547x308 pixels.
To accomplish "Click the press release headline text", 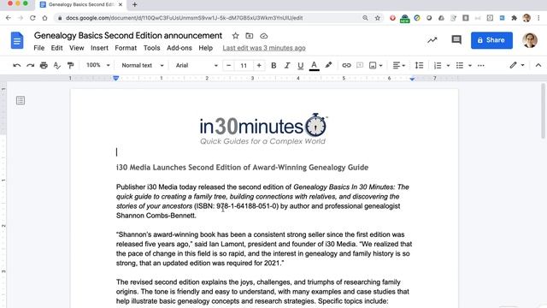I will (x=242, y=168).
